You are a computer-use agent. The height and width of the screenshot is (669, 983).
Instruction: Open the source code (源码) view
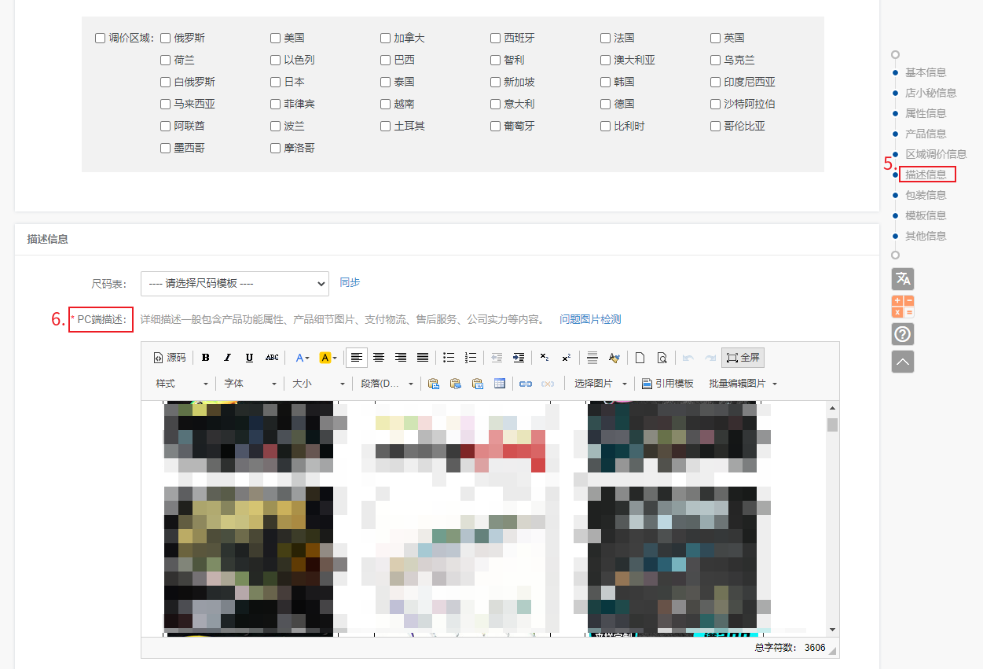point(170,358)
